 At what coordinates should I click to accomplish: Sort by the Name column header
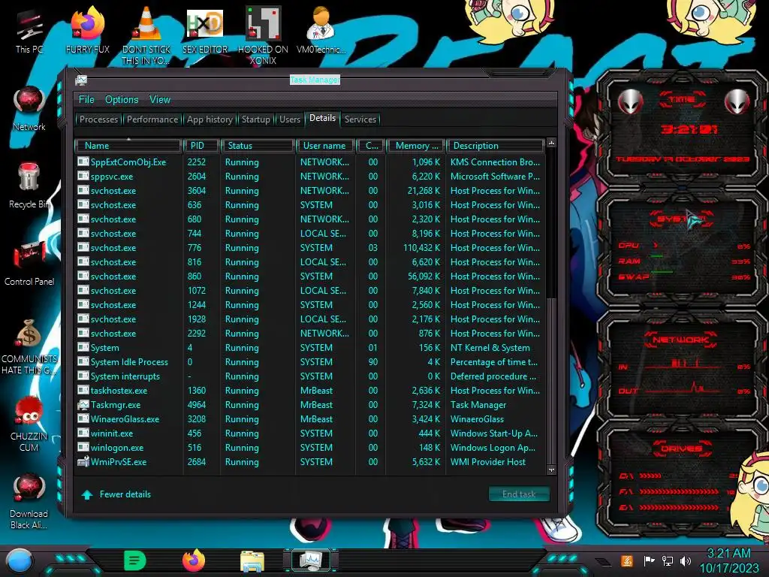(128, 146)
